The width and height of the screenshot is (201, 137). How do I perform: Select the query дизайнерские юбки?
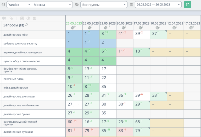click(16, 35)
